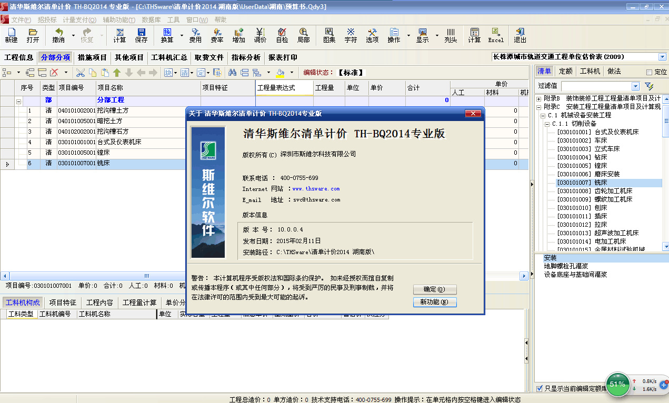Click the 退出 (Exit) toolbar icon
This screenshot has height=403, width=669.
pyautogui.click(x=520, y=35)
